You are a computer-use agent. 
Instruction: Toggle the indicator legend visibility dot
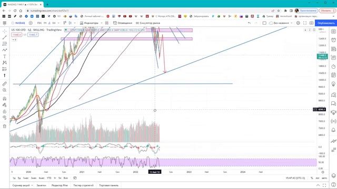click(x=66, y=30)
